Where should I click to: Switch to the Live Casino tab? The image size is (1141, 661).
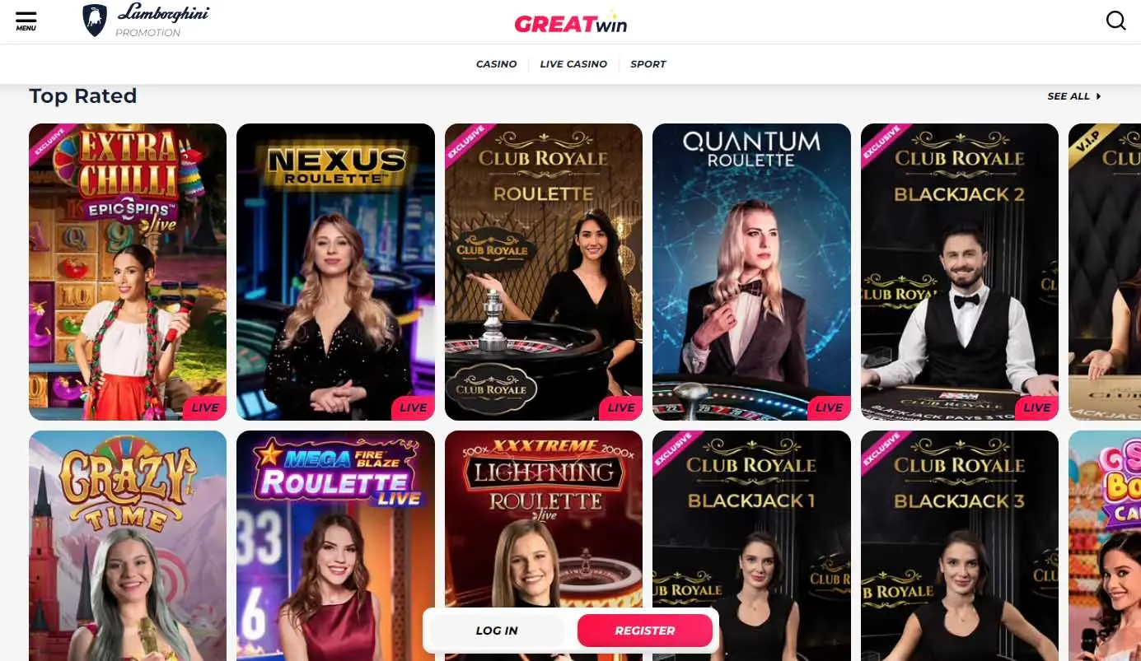coord(573,64)
